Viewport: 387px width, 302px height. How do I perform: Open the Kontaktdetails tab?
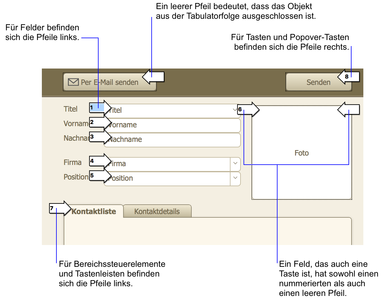[157, 211]
